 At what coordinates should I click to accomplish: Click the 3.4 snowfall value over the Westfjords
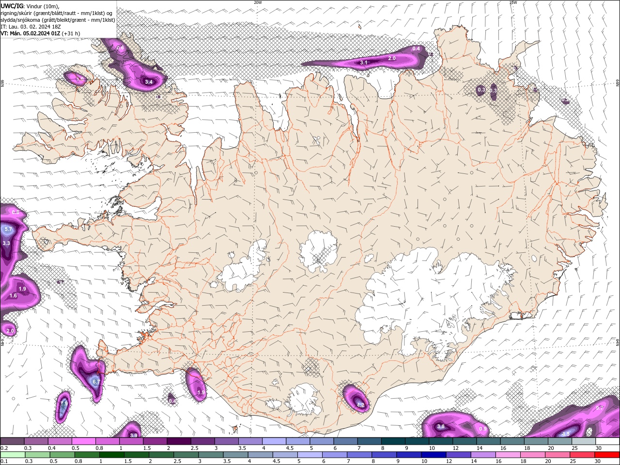[149, 82]
